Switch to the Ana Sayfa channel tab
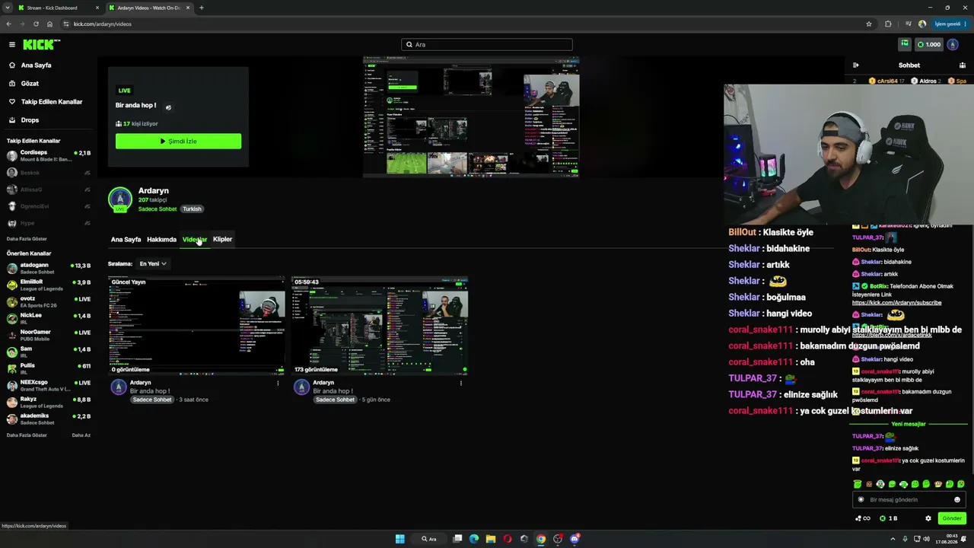Viewport: 974px width, 548px height. tap(126, 240)
